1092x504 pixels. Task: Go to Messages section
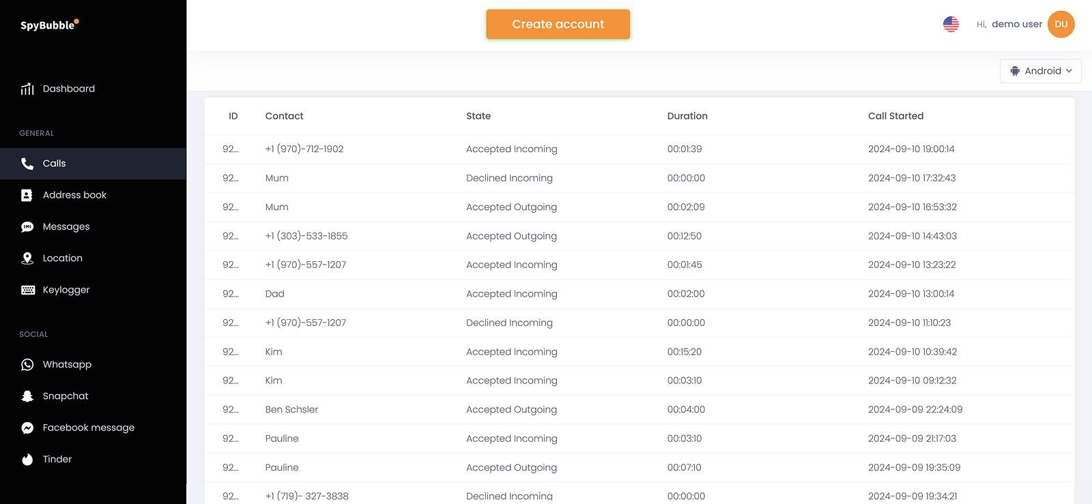point(66,226)
